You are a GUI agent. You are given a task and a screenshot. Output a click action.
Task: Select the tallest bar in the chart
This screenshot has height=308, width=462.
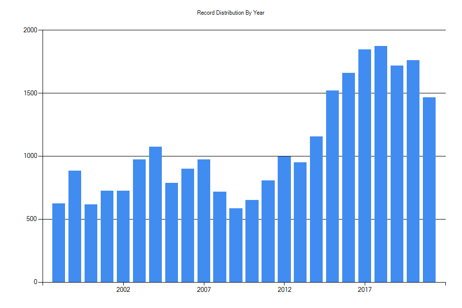(380, 161)
